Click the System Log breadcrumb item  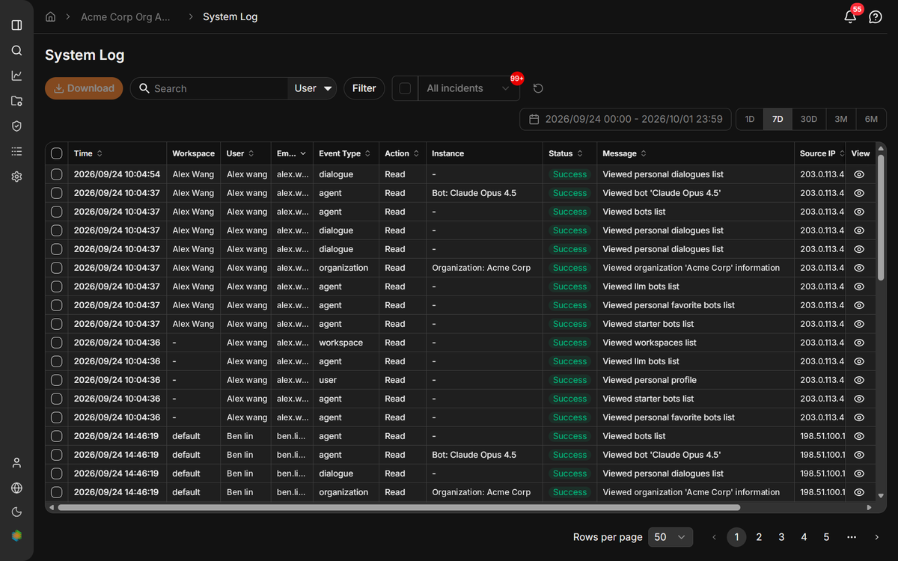[230, 16]
